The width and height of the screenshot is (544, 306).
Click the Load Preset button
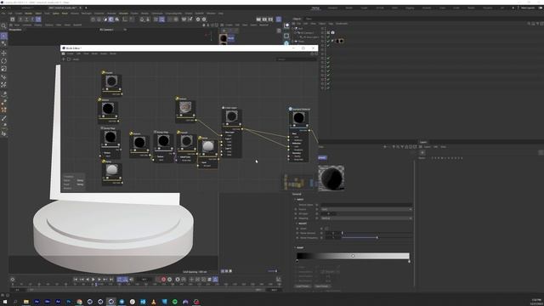coord(303,286)
